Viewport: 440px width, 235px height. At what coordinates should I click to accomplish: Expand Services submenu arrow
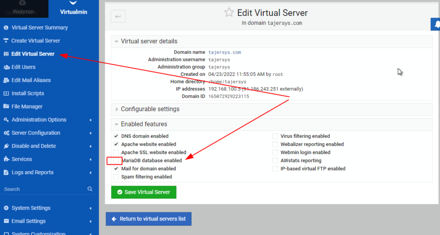click(x=90, y=160)
